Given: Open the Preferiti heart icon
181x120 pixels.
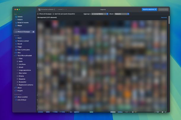Looking at the screenshot, I should 16,20.
